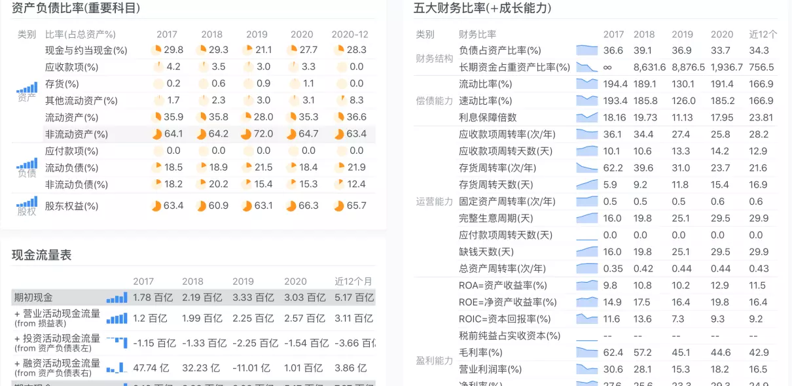Click the 应付款项周转天数(天) row label
This screenshot has height=386, width=792.
[x=506, y=235]
